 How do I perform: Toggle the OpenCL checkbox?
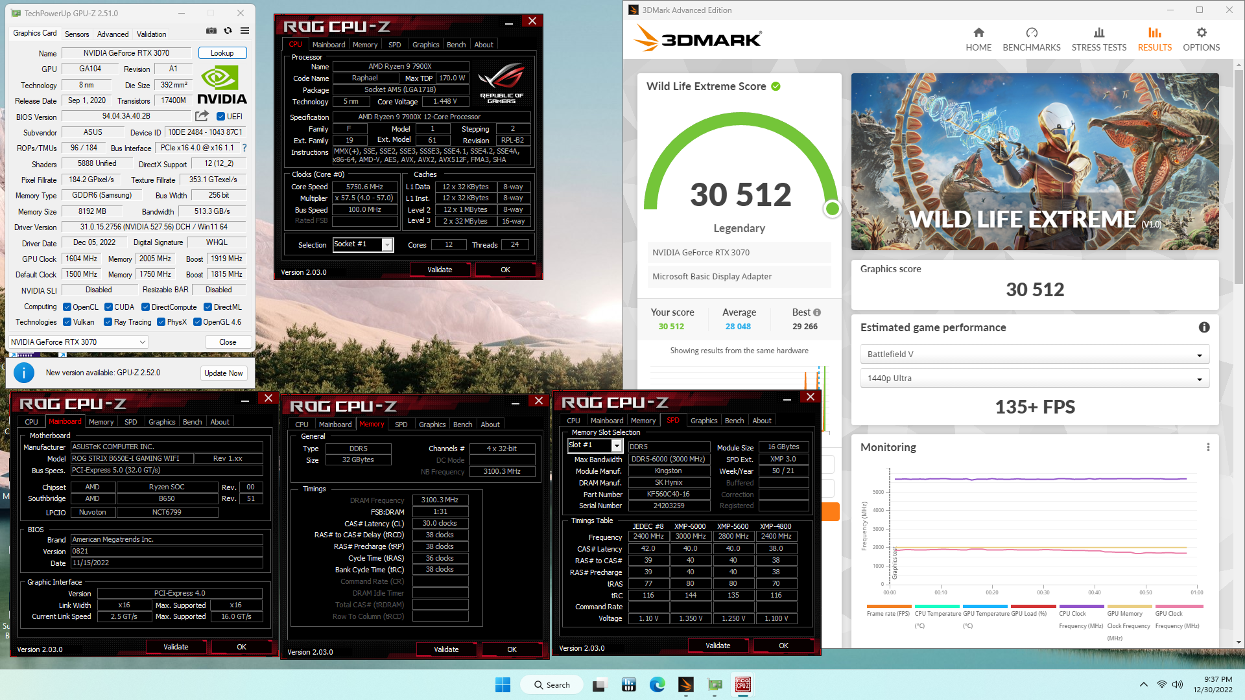(x=67, y=307)
